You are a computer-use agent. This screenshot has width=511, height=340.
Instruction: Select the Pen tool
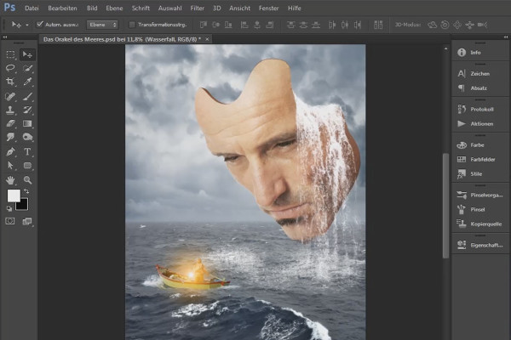click(10, 151)
